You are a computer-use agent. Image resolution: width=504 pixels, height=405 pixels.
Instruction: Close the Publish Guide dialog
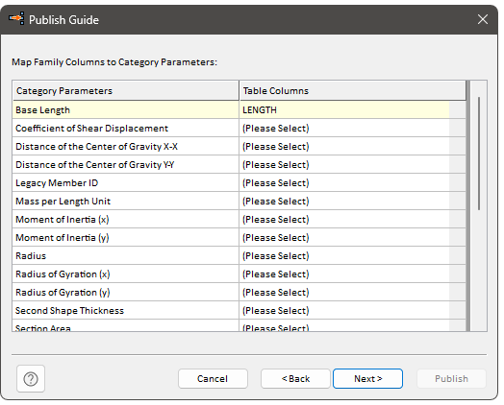tap(483, 19)
